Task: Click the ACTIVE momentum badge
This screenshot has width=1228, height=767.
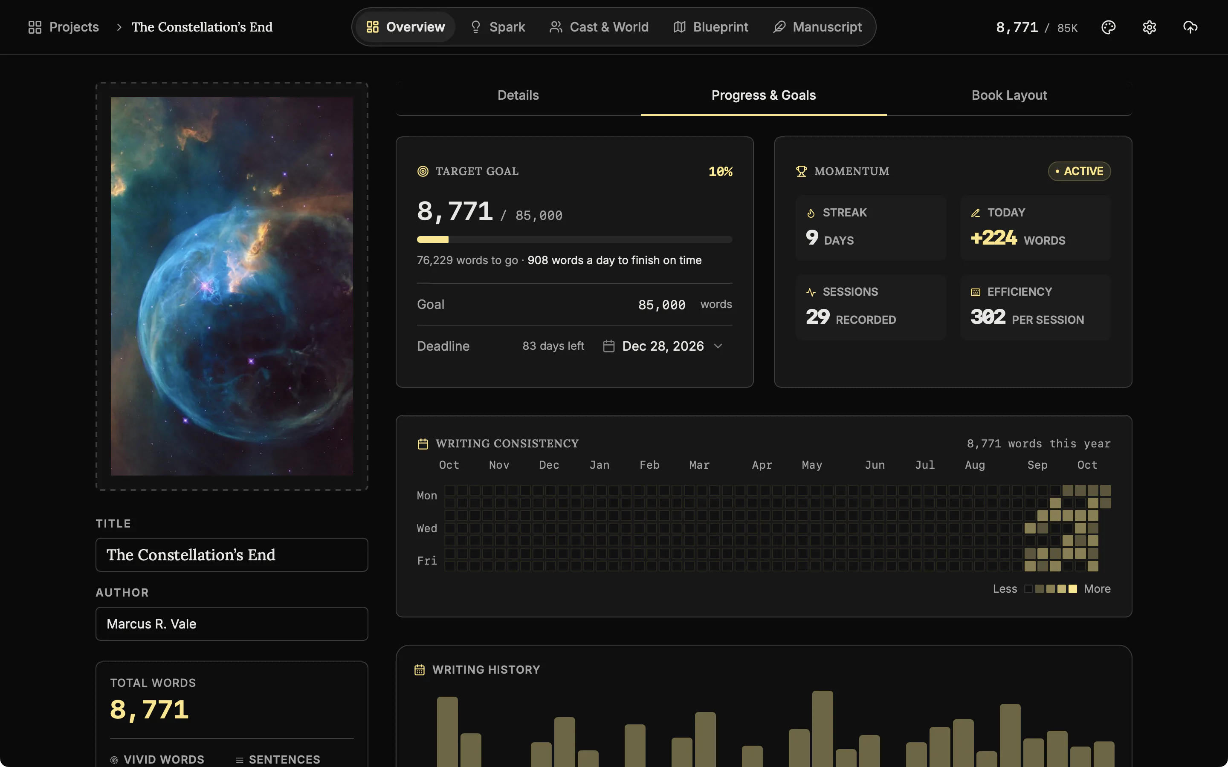Action: [1079, 171]
